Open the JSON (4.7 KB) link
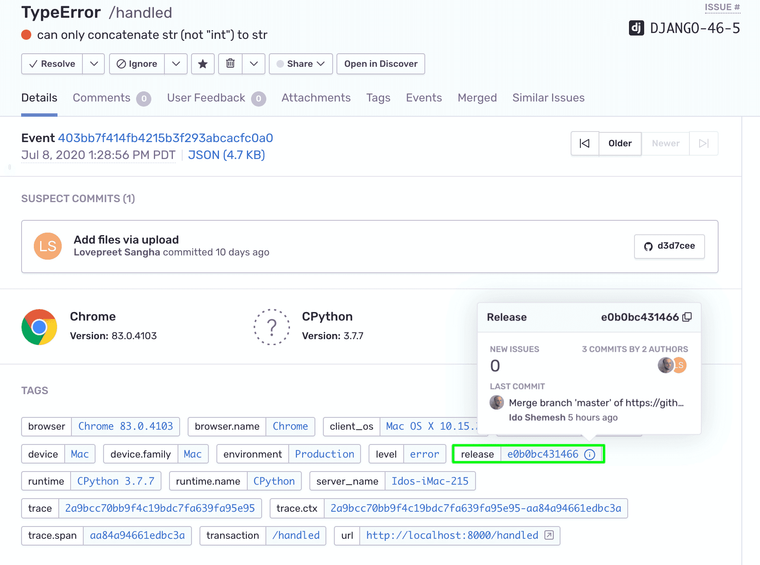760x565 pixels. 226,155
